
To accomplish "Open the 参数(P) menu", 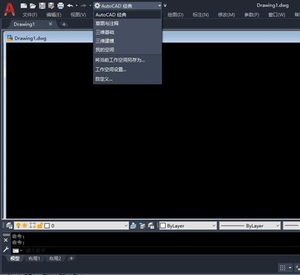I will point(252,15).
